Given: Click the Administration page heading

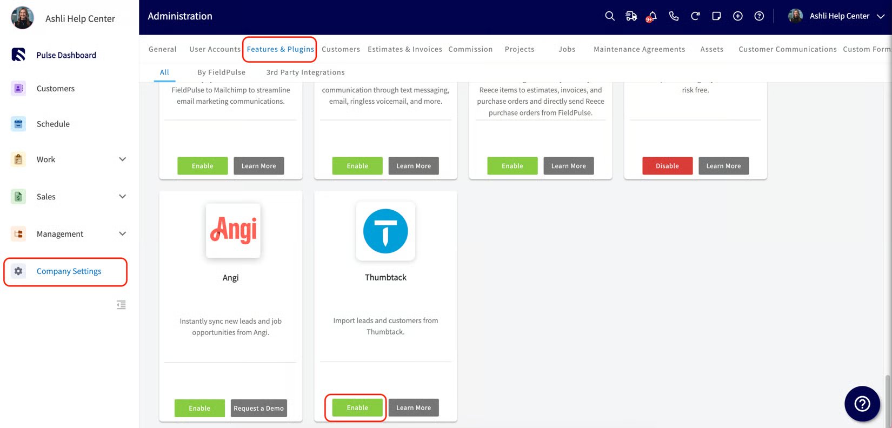Looking at the screenshot, I should (180, 16).
